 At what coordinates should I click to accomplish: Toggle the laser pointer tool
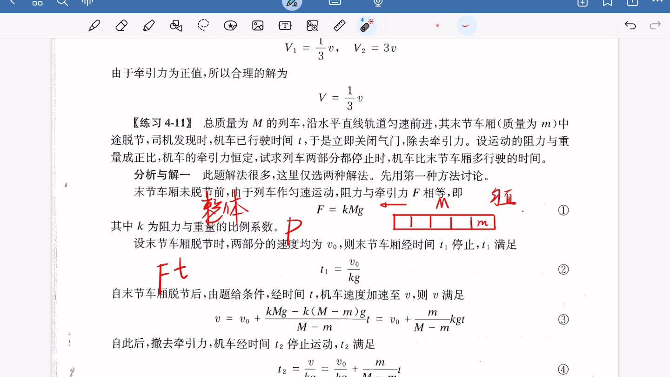click(367, 26)
